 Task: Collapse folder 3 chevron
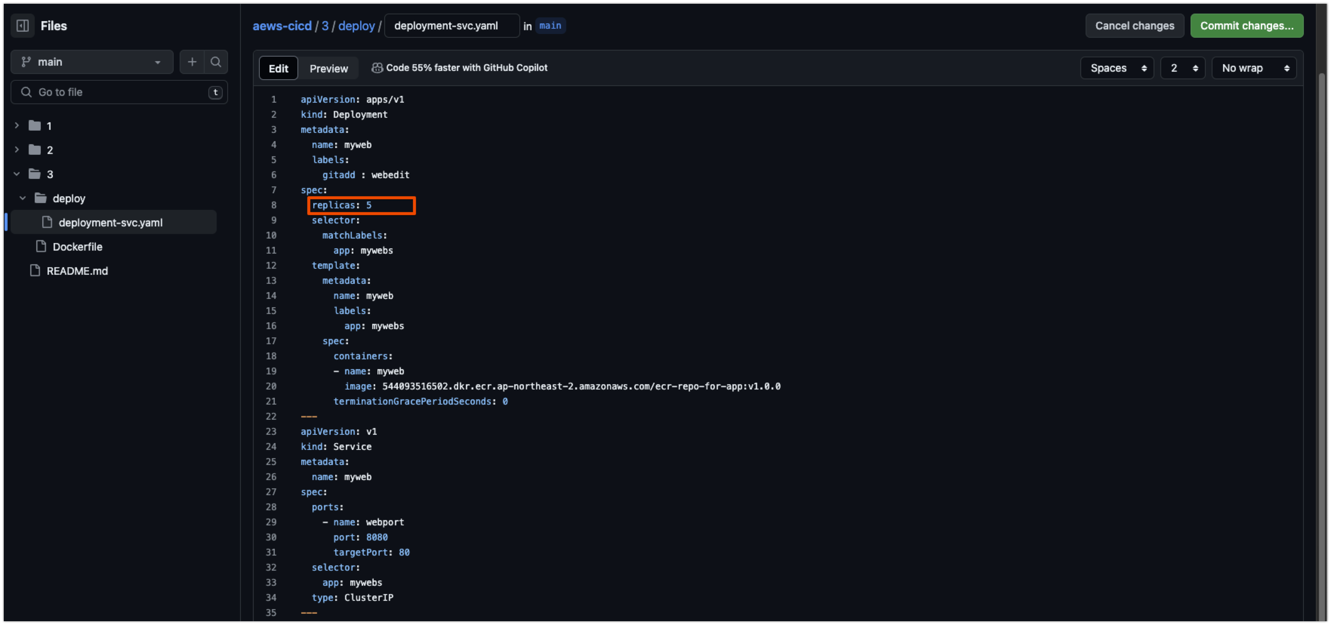click(x=17, y=174)
